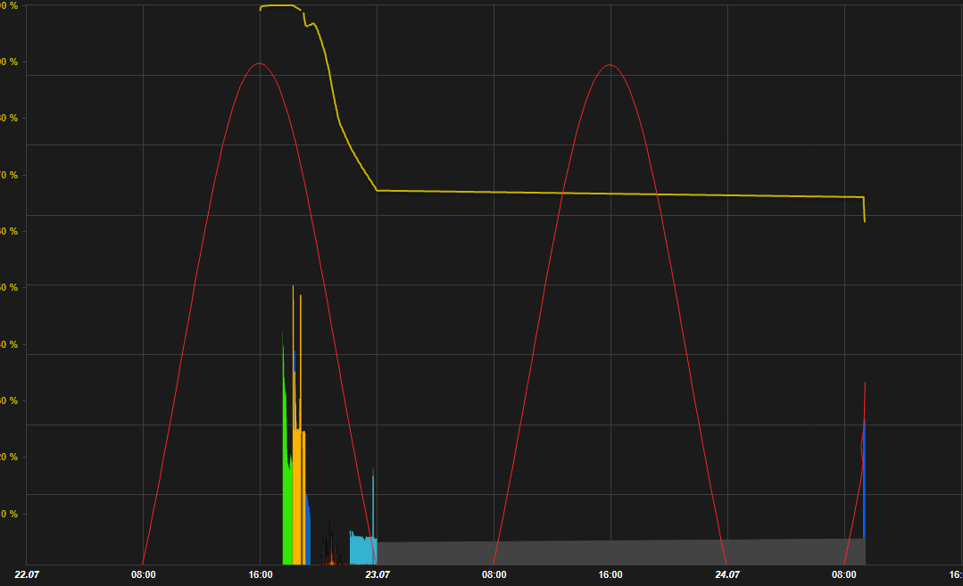The height and width of the screenshot is (586, 963).
Task: Click the 08:00 label following 24.07
Action: pyautogui.click(x=844, y=574)
